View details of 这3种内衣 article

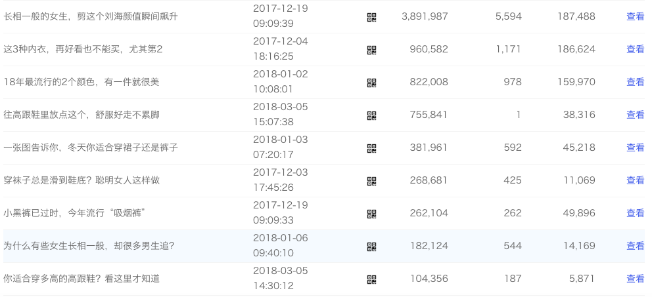pos(635,49)
